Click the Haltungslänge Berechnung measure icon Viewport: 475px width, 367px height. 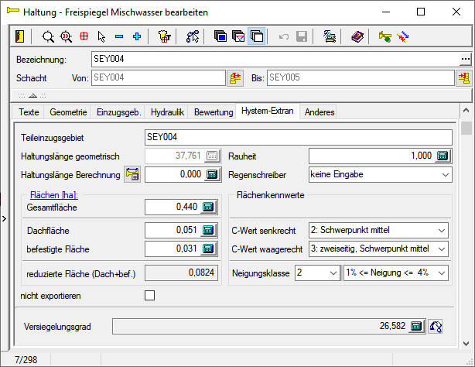tap(132, 175)
